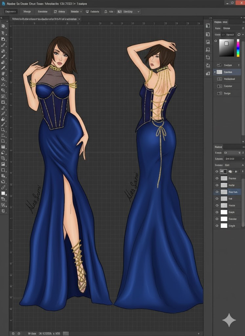Toggle visibility of the highlighted blue layer
Image resolution: width=245 pixels, height=336 pixels.
217,192
